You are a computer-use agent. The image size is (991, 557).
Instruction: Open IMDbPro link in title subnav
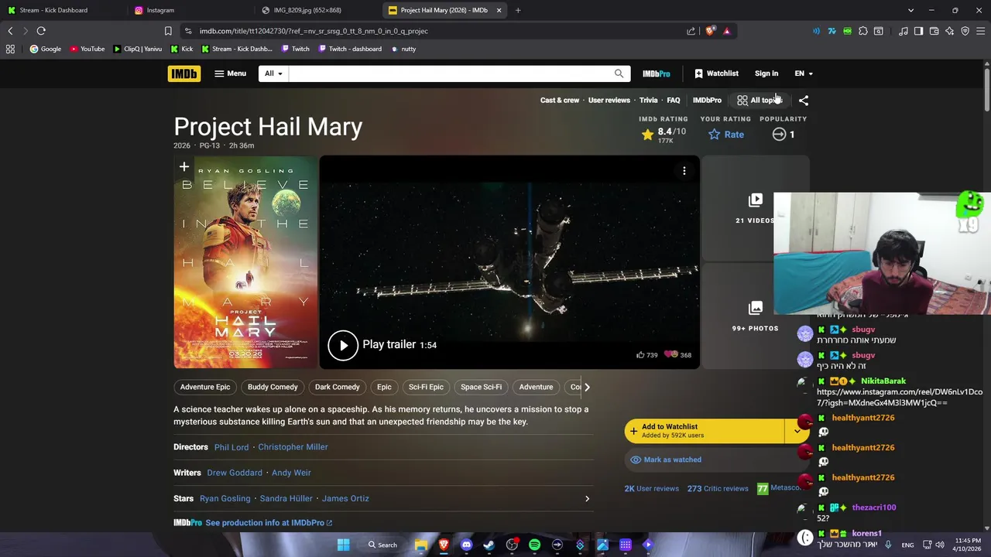(x=707, y=100)
